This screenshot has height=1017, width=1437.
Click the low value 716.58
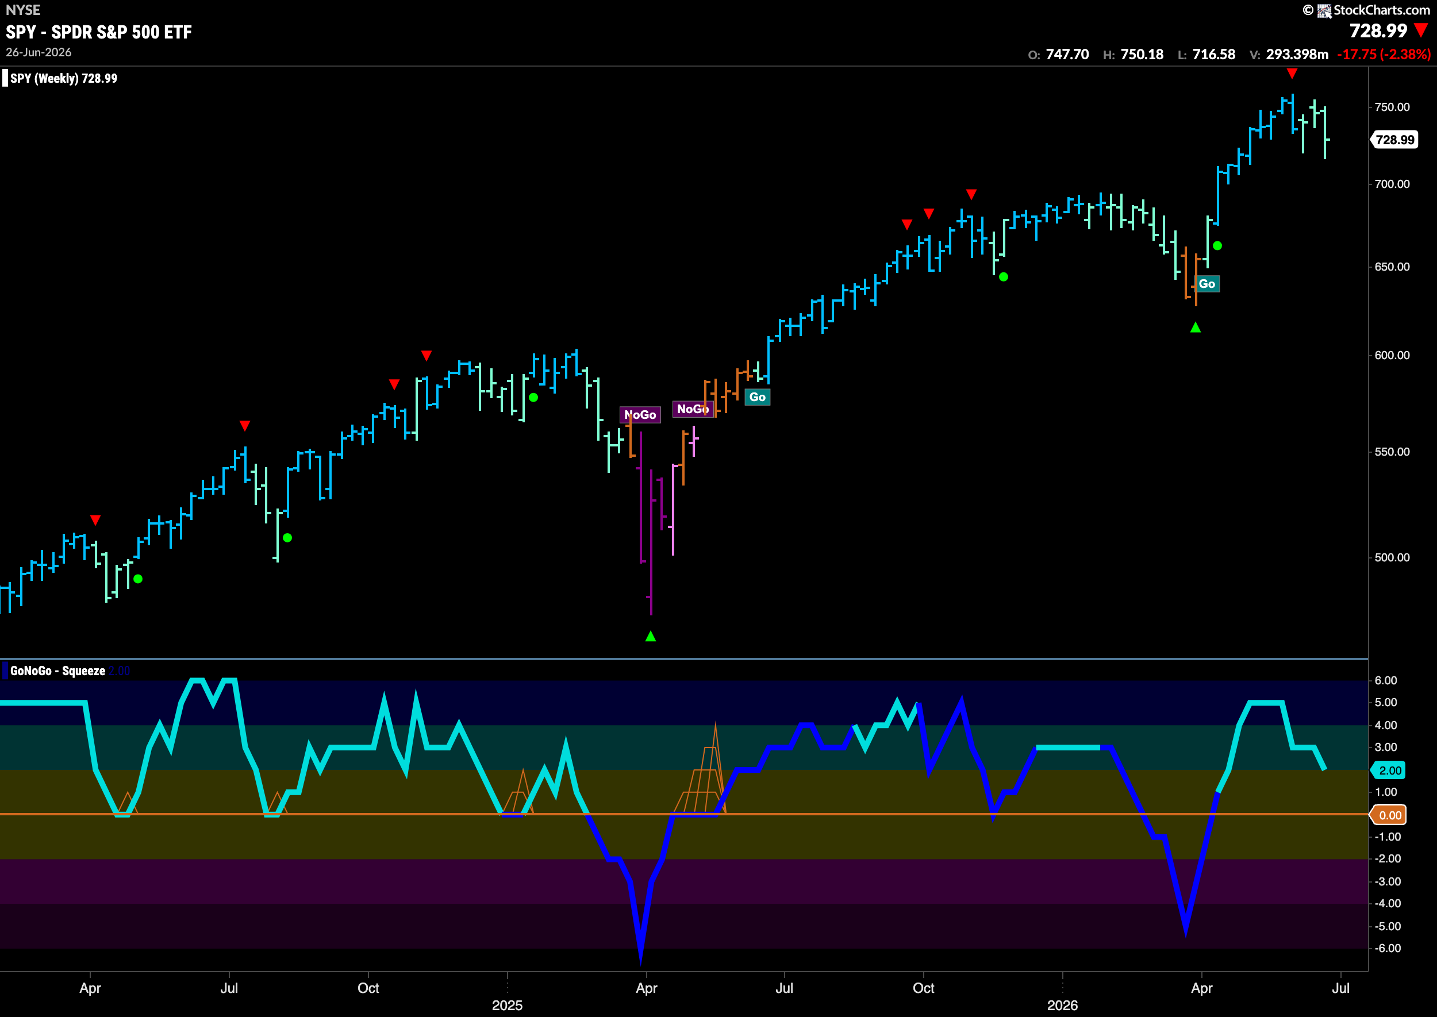click(1214, 55)
